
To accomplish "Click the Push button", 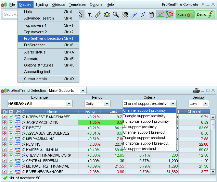I will (185, 14).
